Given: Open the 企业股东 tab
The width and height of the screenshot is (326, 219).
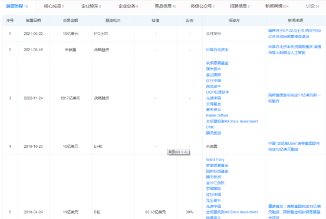Looking at the screenshot, I should point(91,6).
